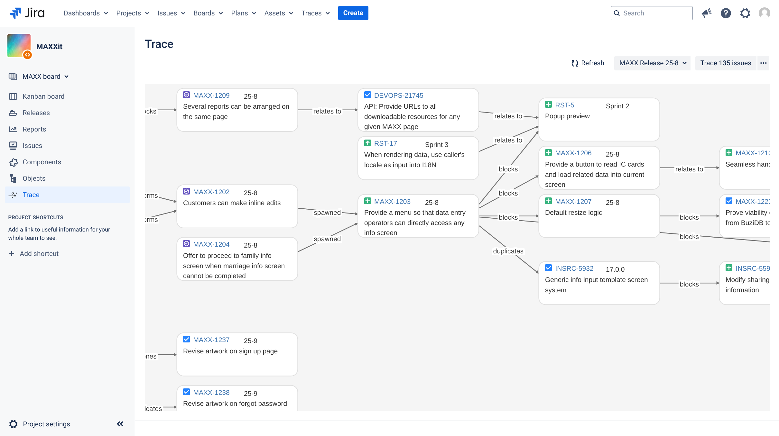Click the search magnifier icon

point(617,13)
